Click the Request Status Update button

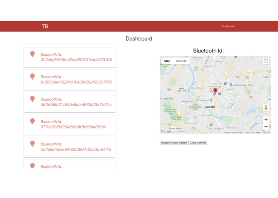pyautogui.click(x=174, y=143)
